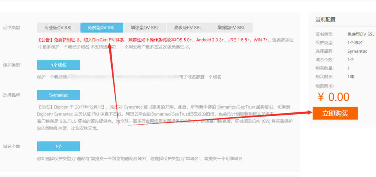
Task: Select the 免费型DV SSL certificate type
Action: point(102,28)
